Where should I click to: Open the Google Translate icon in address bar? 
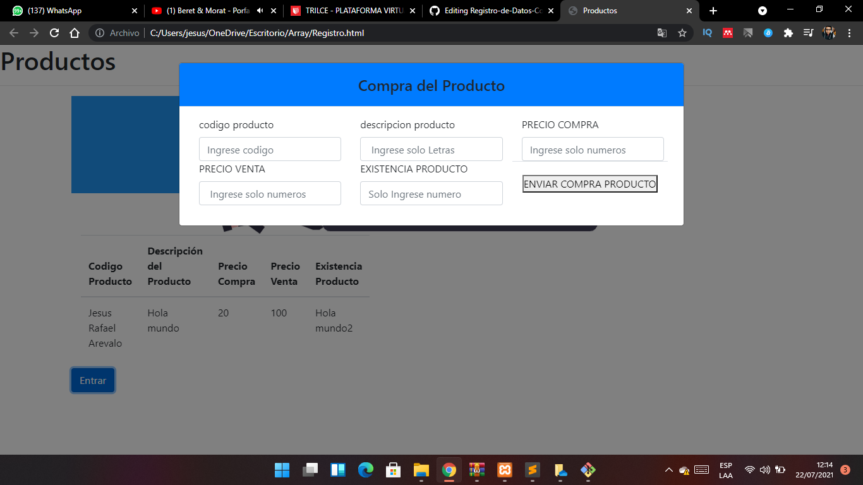pos(661,32)
